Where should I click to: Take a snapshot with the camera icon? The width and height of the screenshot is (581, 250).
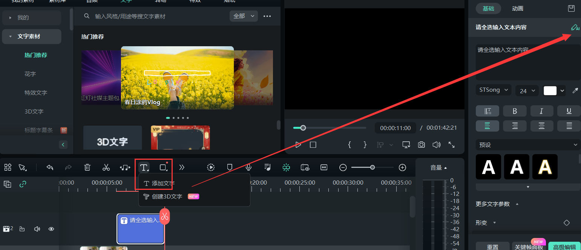coord(421,145)
